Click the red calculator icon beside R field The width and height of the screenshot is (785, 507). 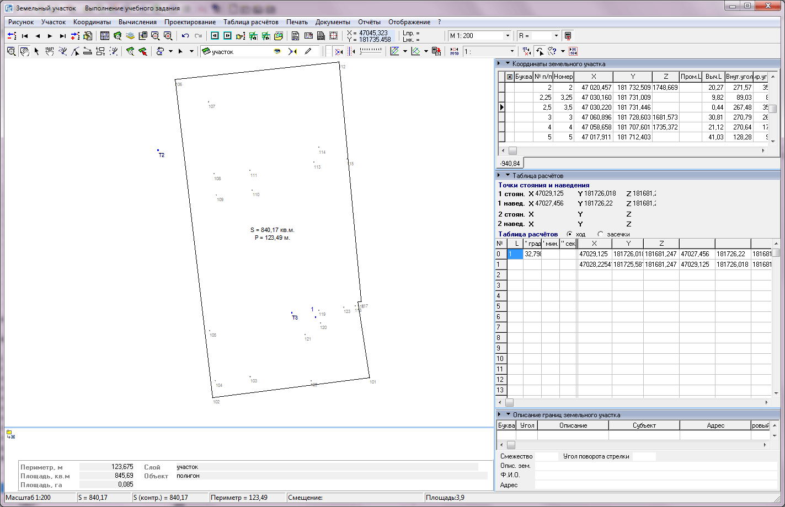(568, 36)
